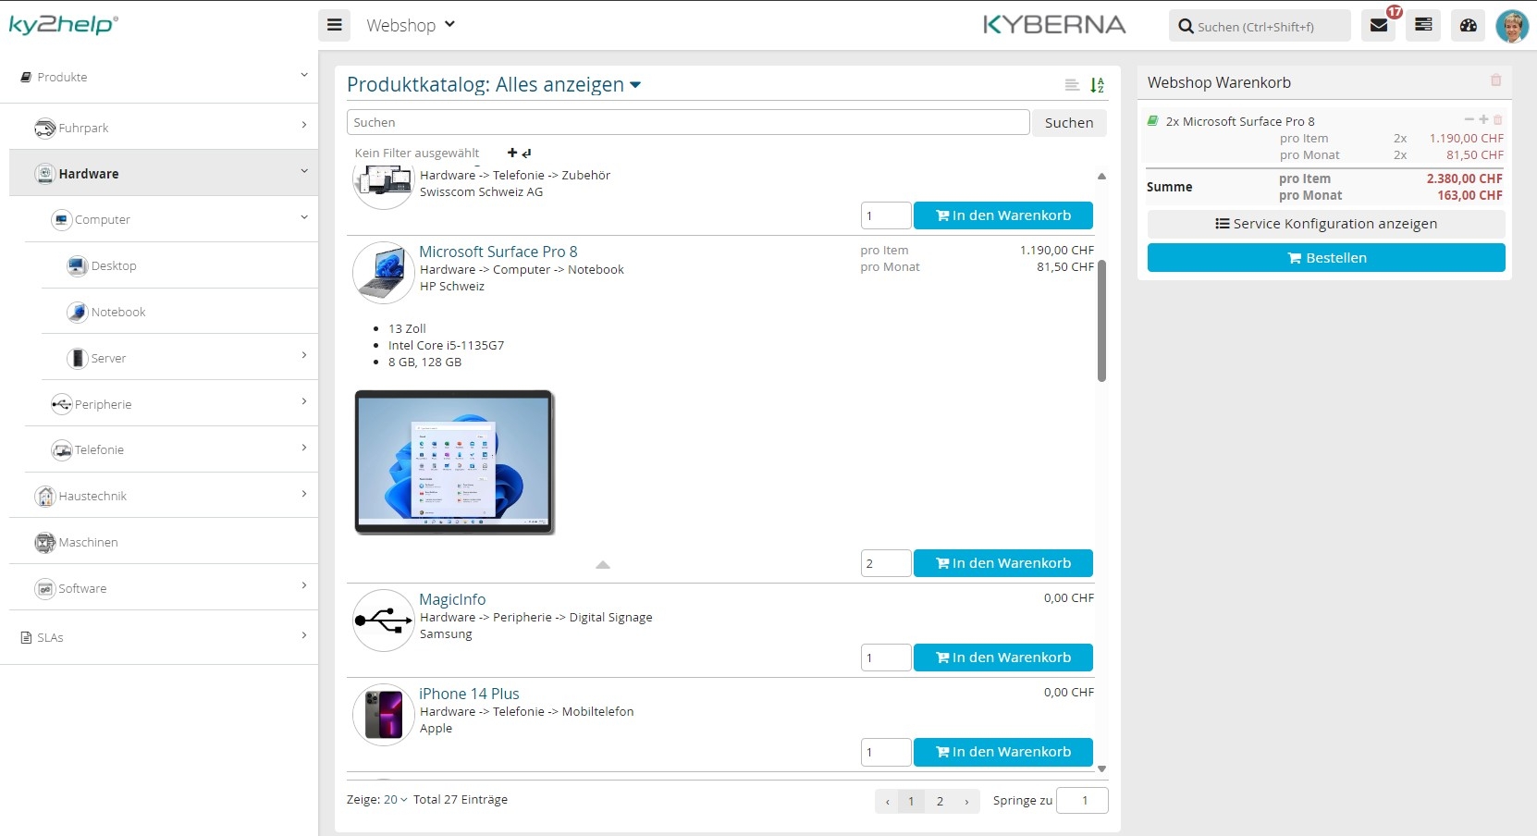Screen dimensions: 1537x836
Task: Apply filter with the return arrow icon
Action: click(526, 153)
